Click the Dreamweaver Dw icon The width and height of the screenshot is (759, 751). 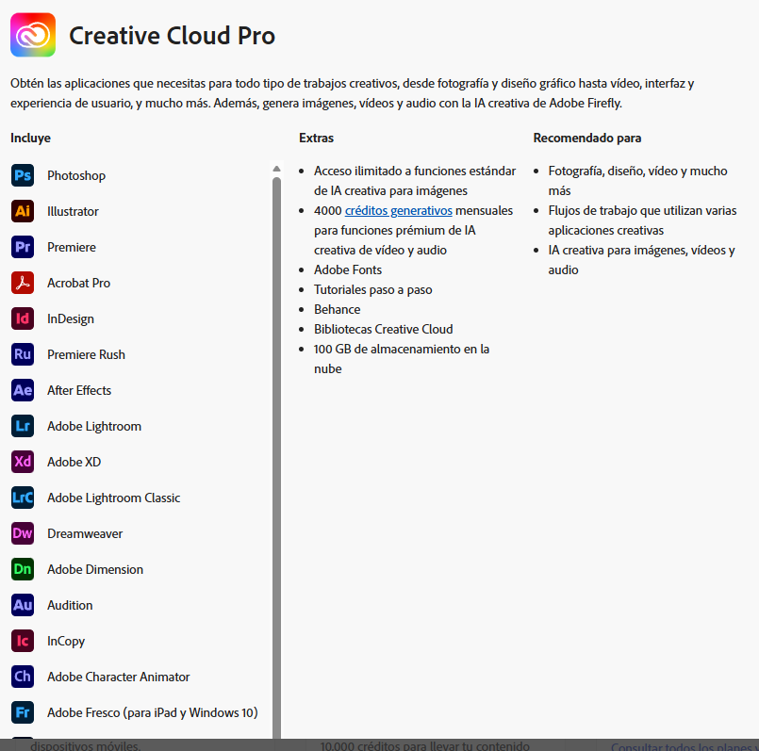tap(23, 533)
